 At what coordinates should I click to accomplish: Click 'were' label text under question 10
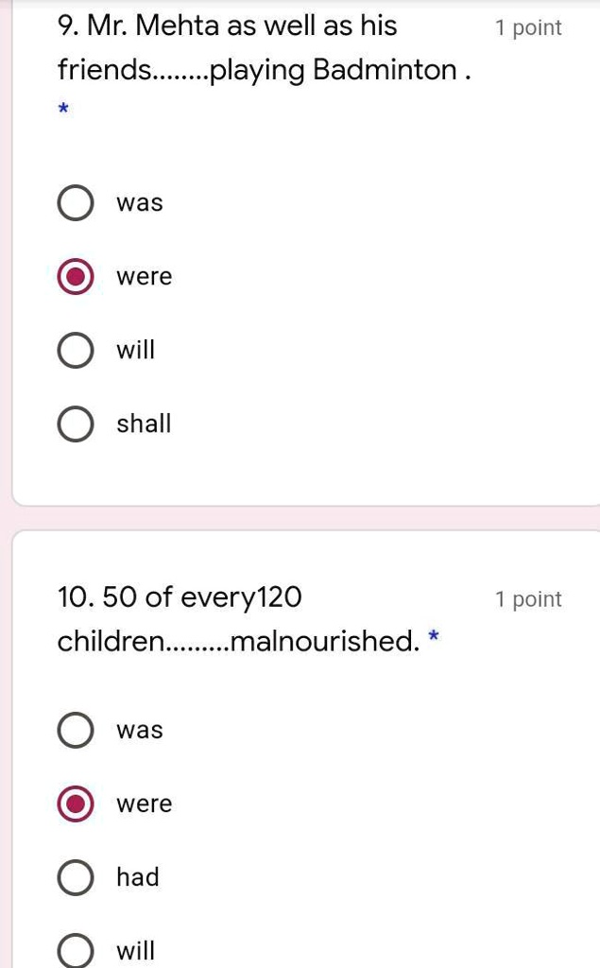(145, 804)
